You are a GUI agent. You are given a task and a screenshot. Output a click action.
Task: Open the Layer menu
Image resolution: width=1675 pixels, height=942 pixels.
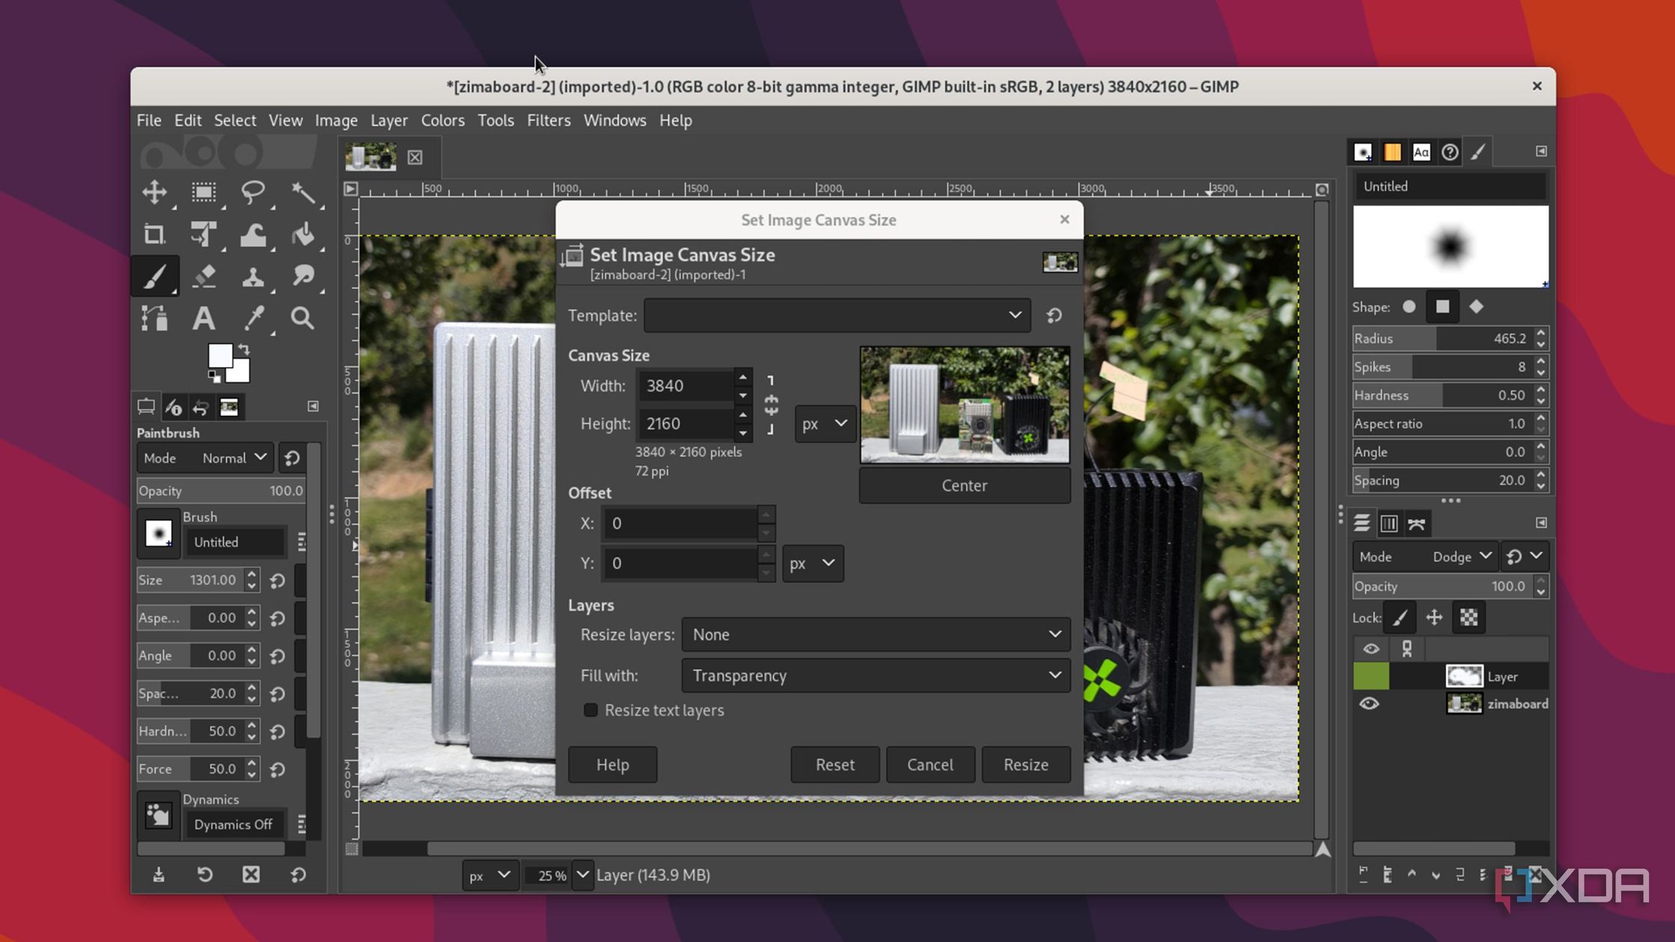389,120
